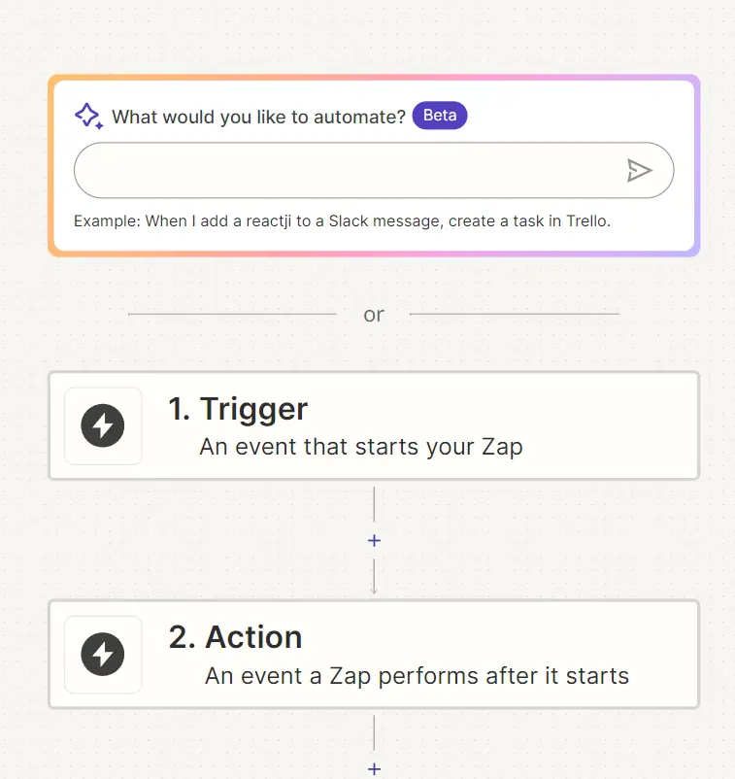Click the connector line below the Action card
Viewport: 735px width, 779px height.
pos(374,732)
